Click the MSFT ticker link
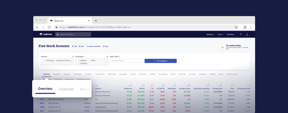This screenshot has height=113, width=288. click(42, 103)
